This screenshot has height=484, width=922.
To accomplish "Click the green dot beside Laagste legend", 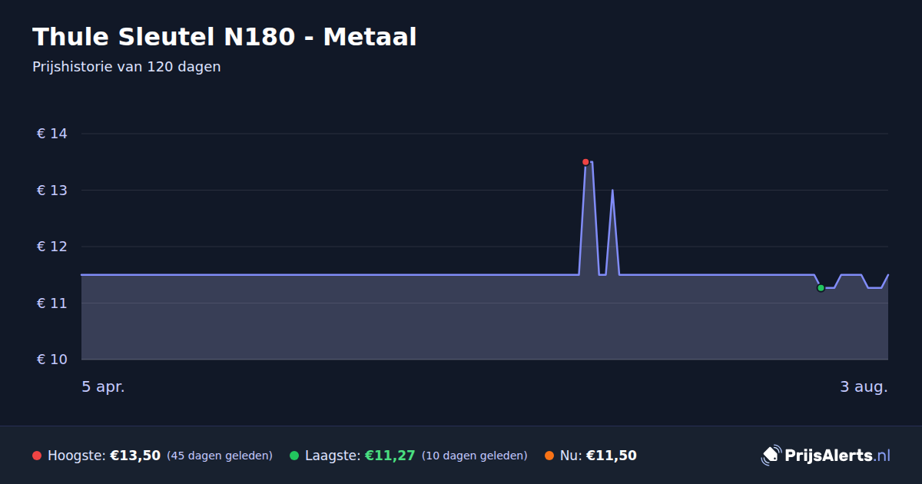I will [x=294, y=456].
